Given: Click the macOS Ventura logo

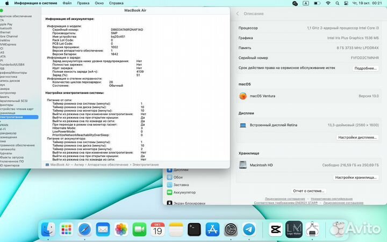Looking at the screenshot, I should click(243, 96).
